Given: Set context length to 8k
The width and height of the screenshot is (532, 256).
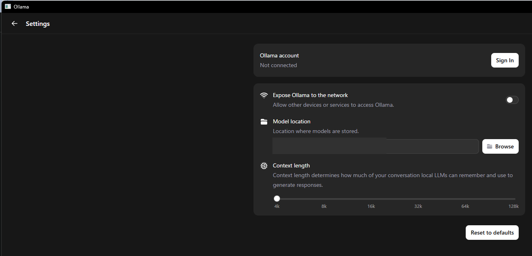Looking at the screenshot, I should pyautogui.click(x=324, y=199).
